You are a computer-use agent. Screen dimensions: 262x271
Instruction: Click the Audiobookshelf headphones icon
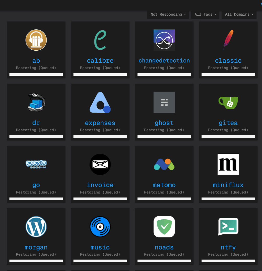(x=36, y=40)
